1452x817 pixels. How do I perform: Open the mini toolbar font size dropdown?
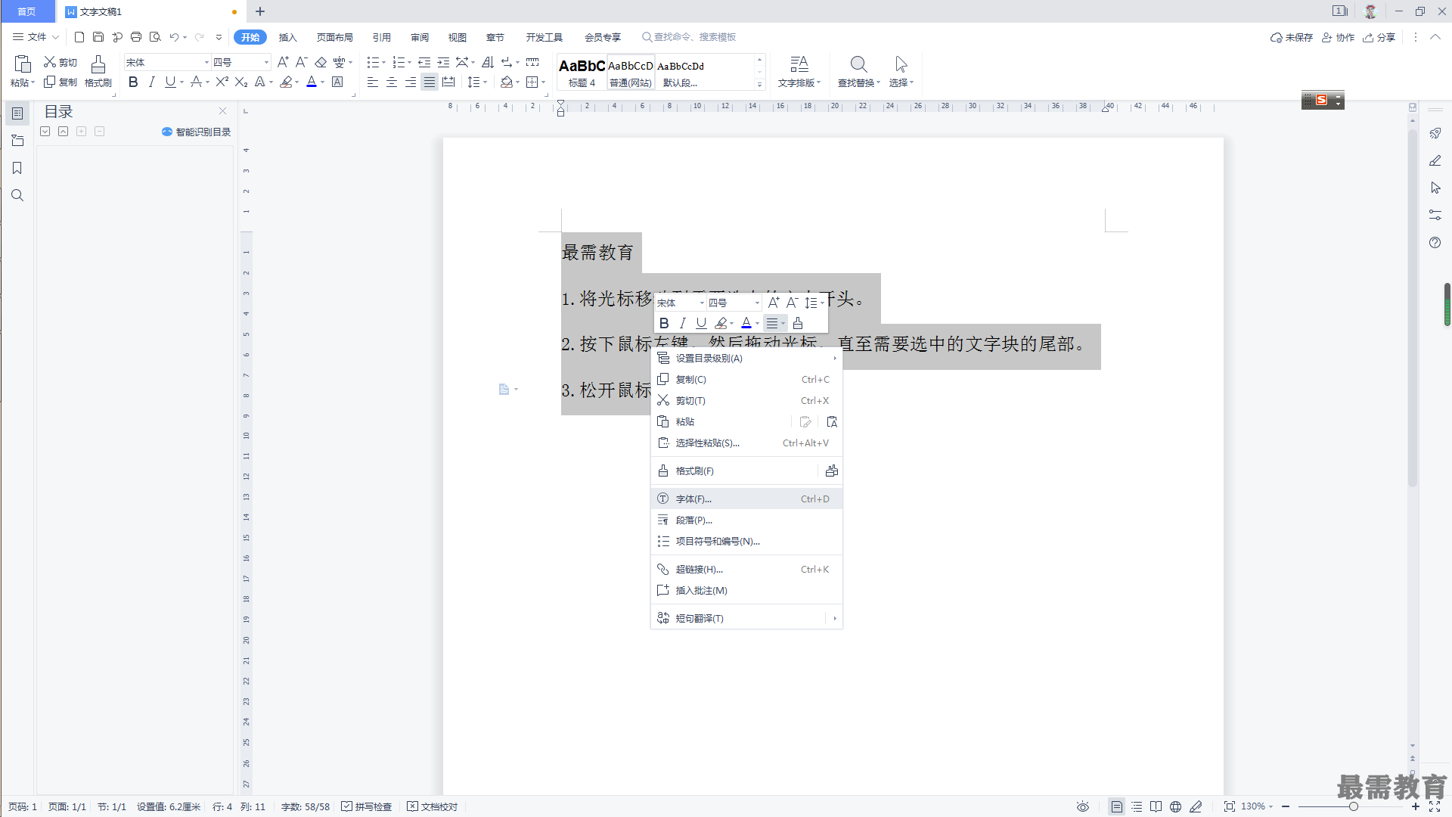click(x=757, y=303)
